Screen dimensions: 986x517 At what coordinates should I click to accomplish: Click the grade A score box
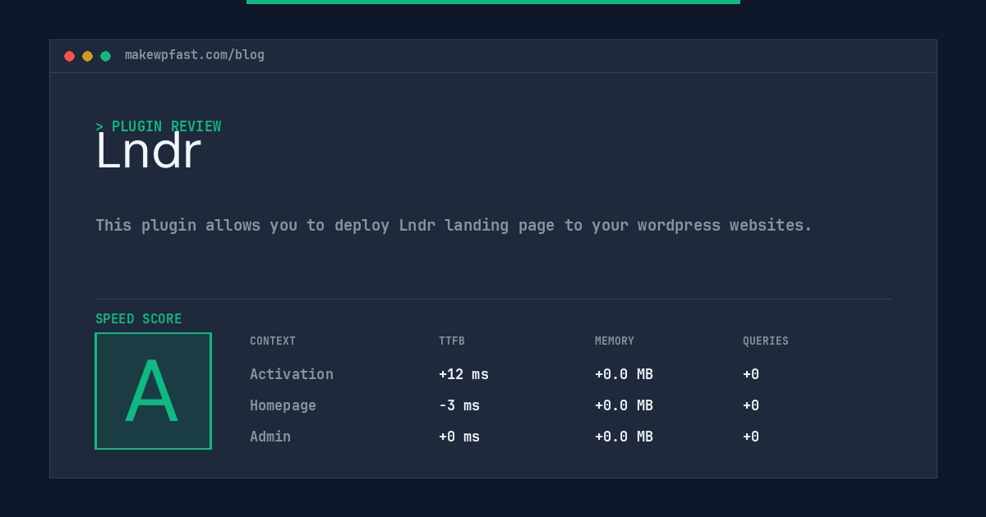(x=153, y=391)
